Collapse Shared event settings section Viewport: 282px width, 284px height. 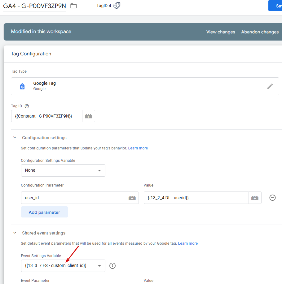[15, 233]
